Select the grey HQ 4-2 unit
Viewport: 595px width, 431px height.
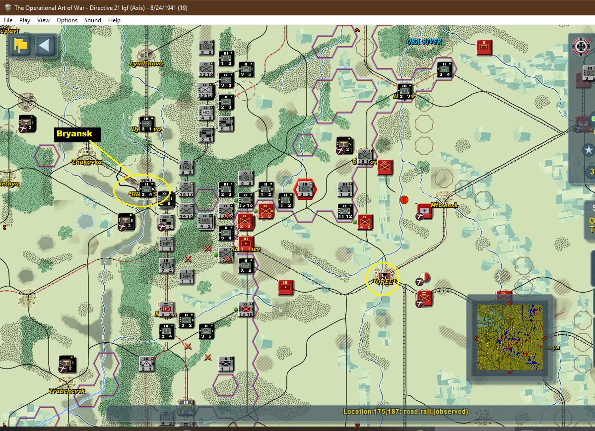pos(205,221)
